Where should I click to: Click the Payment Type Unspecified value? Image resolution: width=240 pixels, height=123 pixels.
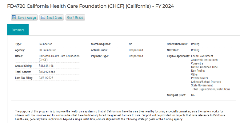[x=136, y=56]
